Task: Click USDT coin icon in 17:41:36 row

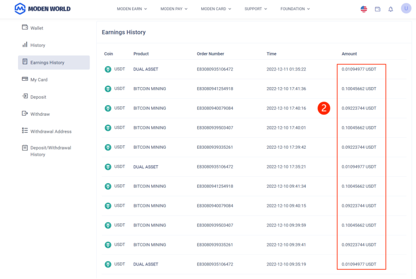Action: point(108,89)
